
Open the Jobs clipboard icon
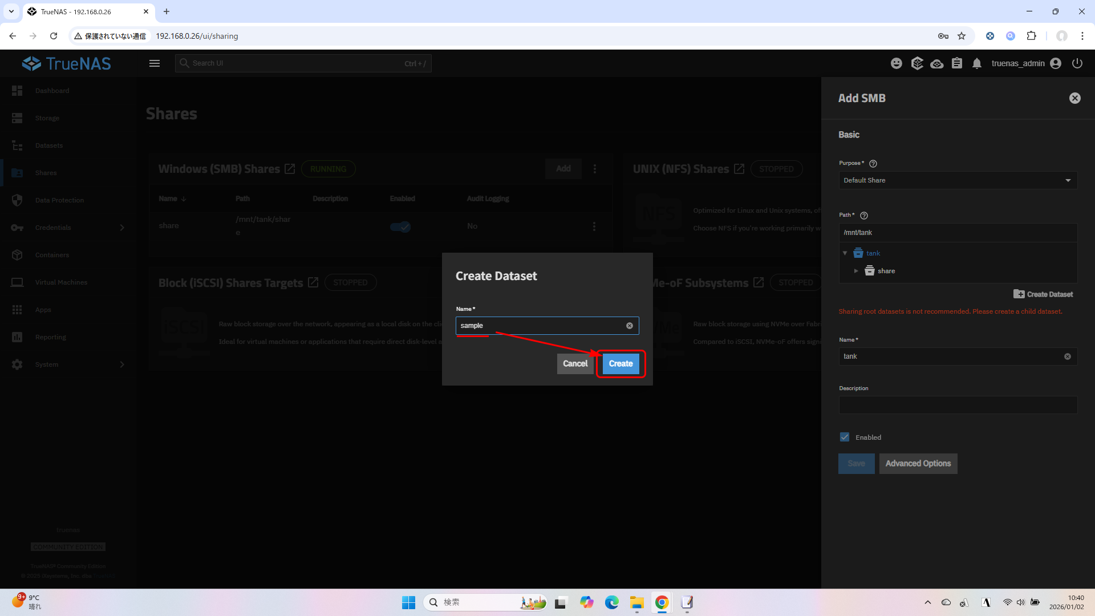pos(957,63)
